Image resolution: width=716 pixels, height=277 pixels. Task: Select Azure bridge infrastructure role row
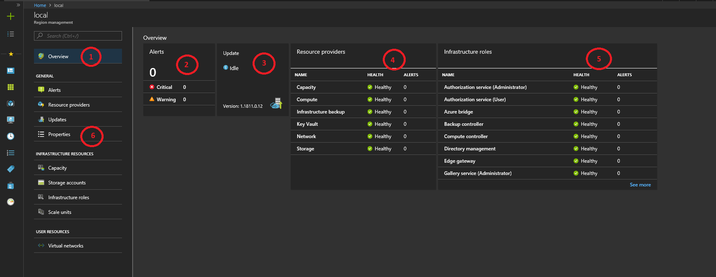tap(459, 112)
